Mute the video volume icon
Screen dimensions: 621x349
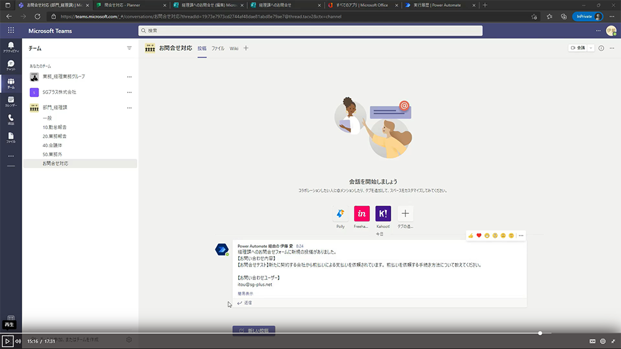[x=18, y=341]
